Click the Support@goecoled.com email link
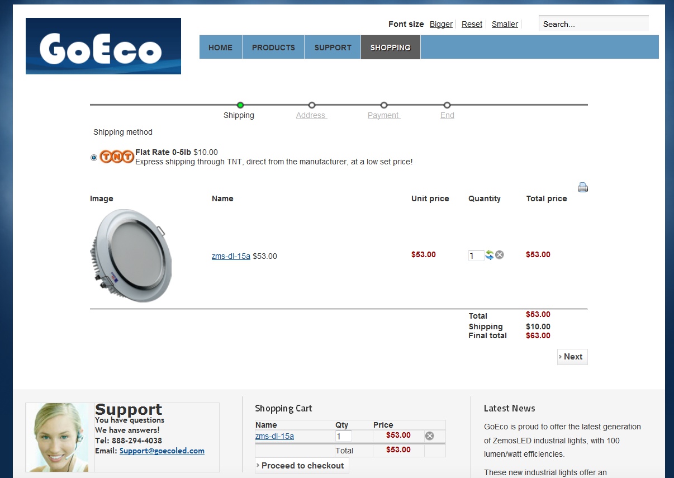Screen dimensions: 674x478 pos(162,451)
